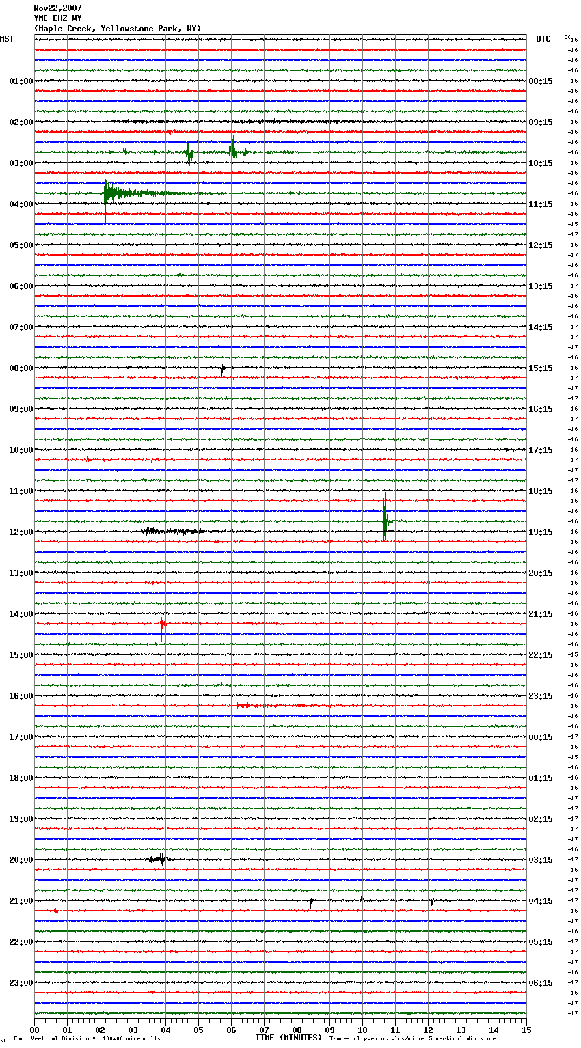Viewport: 581px width, 1048px height.
Task: Select the 23:00 MST time label
Action: pyautogui.click(x=21, y=983)
